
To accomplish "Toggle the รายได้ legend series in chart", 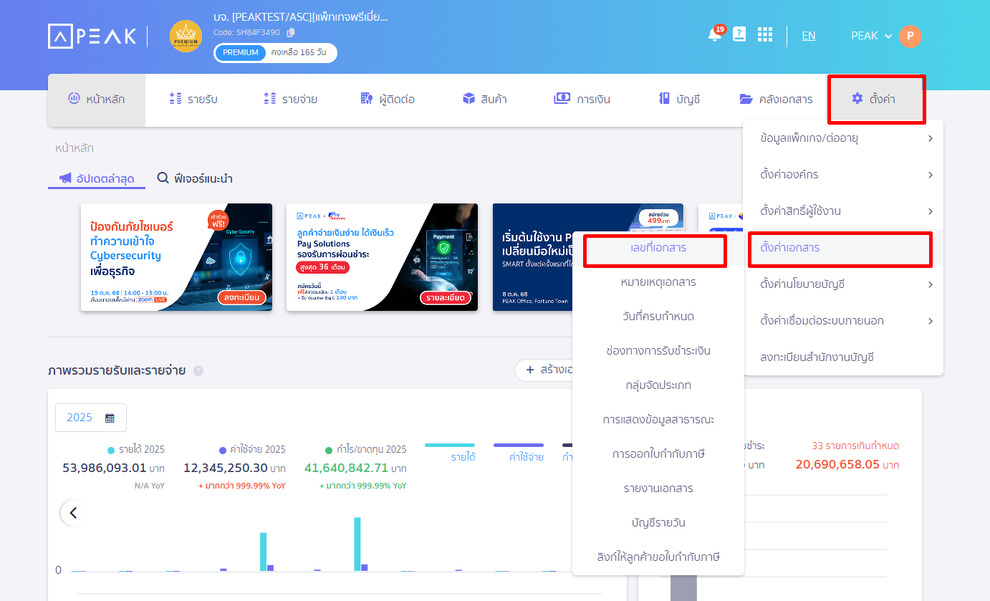I will (x=450, y=452).
